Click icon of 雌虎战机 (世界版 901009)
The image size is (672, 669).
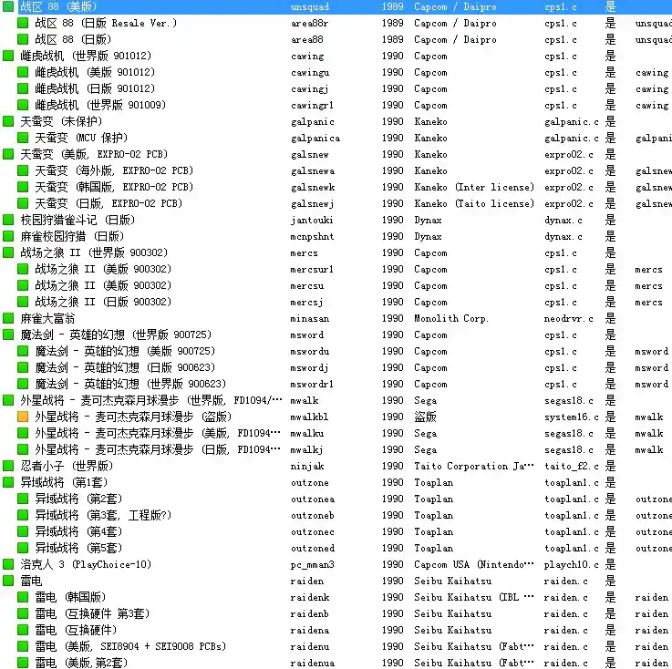point(23,105)
